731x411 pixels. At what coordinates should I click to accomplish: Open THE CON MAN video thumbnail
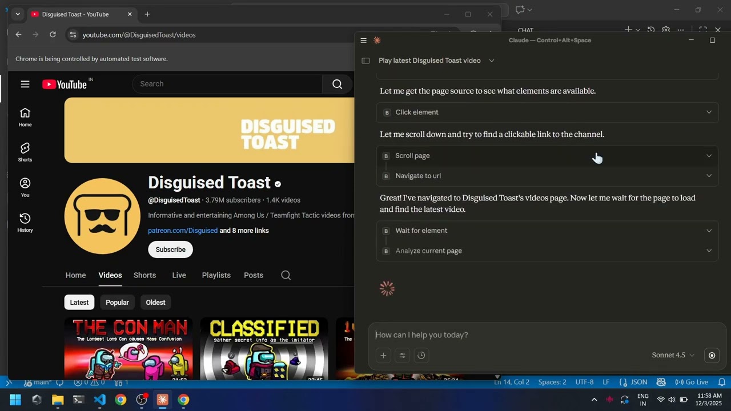[128, 349]
